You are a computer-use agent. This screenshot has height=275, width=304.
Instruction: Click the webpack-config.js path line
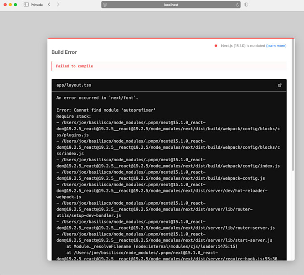click(x=160, y=178)
